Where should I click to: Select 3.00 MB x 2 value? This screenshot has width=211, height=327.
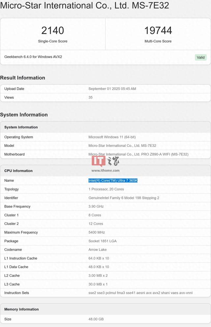pos(98,276)
